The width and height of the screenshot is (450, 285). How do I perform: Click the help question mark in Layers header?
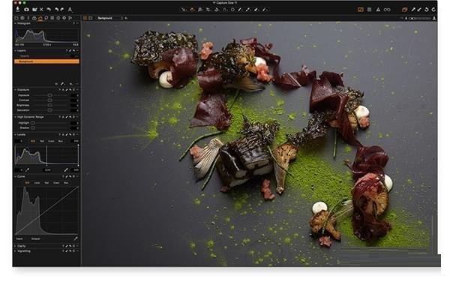67,50
